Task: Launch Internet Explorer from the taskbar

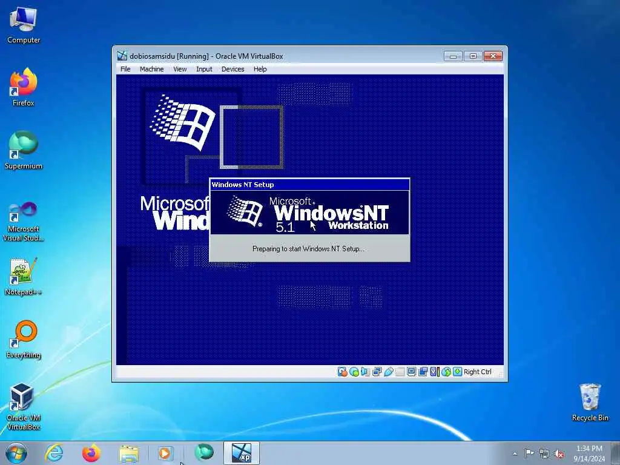Action: pyautogui.click(x=54, y=453)
